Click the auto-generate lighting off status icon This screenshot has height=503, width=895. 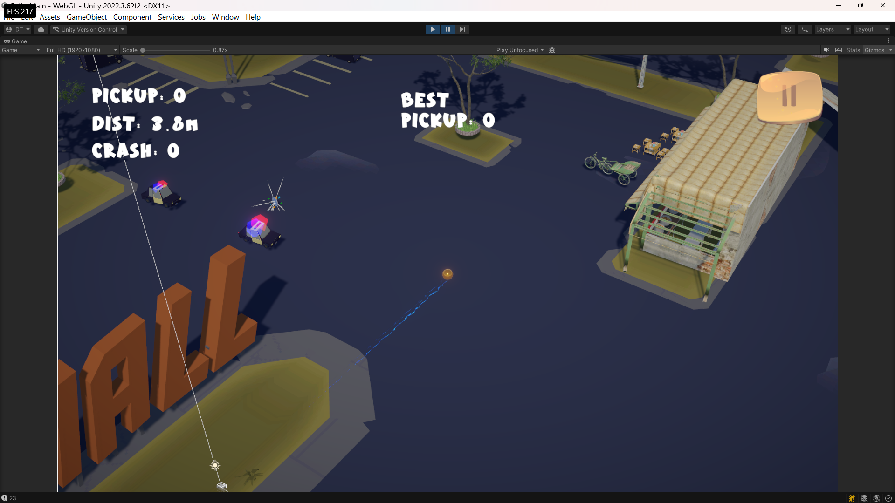coord(876,498)
